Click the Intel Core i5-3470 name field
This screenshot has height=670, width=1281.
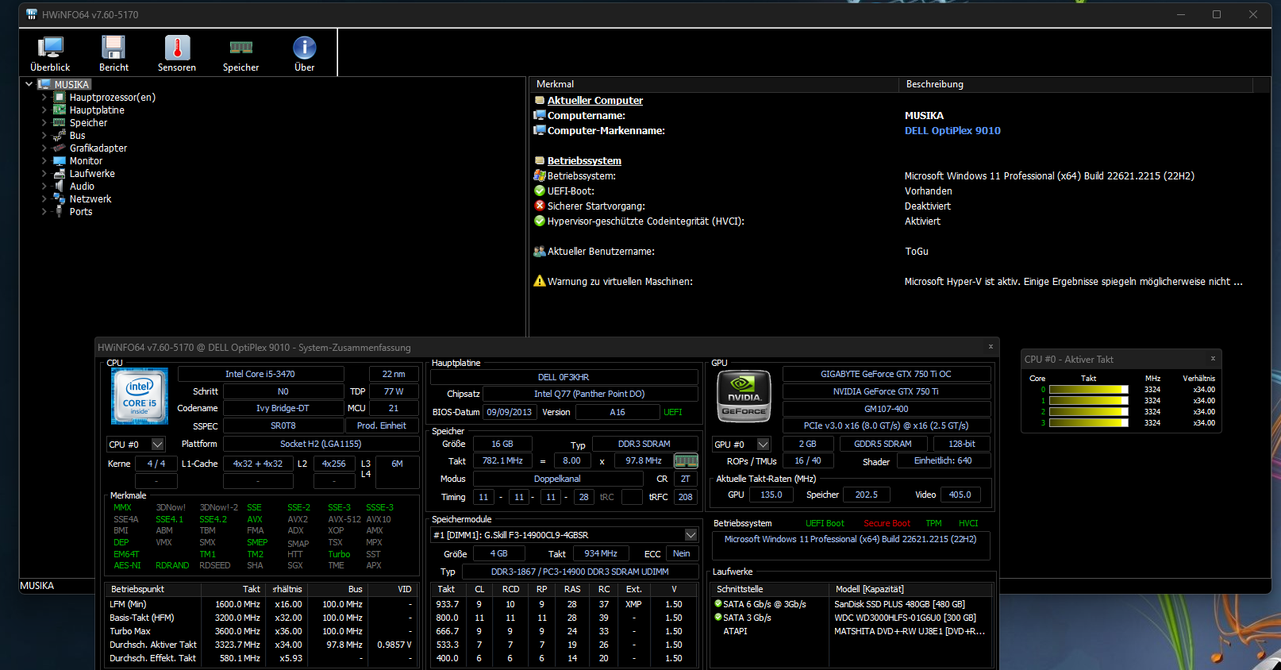260,374
